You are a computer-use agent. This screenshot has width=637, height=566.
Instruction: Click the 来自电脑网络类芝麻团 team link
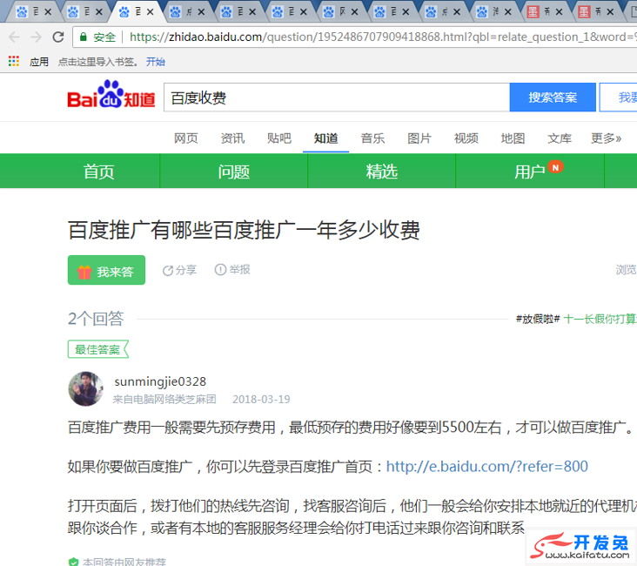click(164, 400)
